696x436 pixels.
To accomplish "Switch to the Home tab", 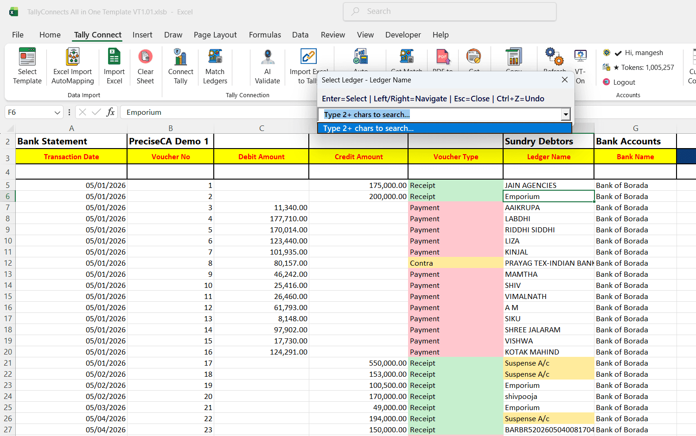I will tap(50, 35).
